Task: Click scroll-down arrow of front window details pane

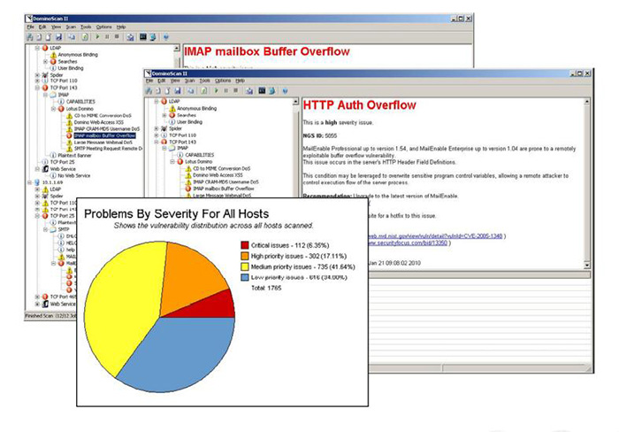Action: pyautogui.click(x=586, y=266)
